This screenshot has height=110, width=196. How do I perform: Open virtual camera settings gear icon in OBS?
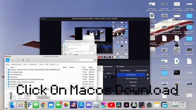148,79
